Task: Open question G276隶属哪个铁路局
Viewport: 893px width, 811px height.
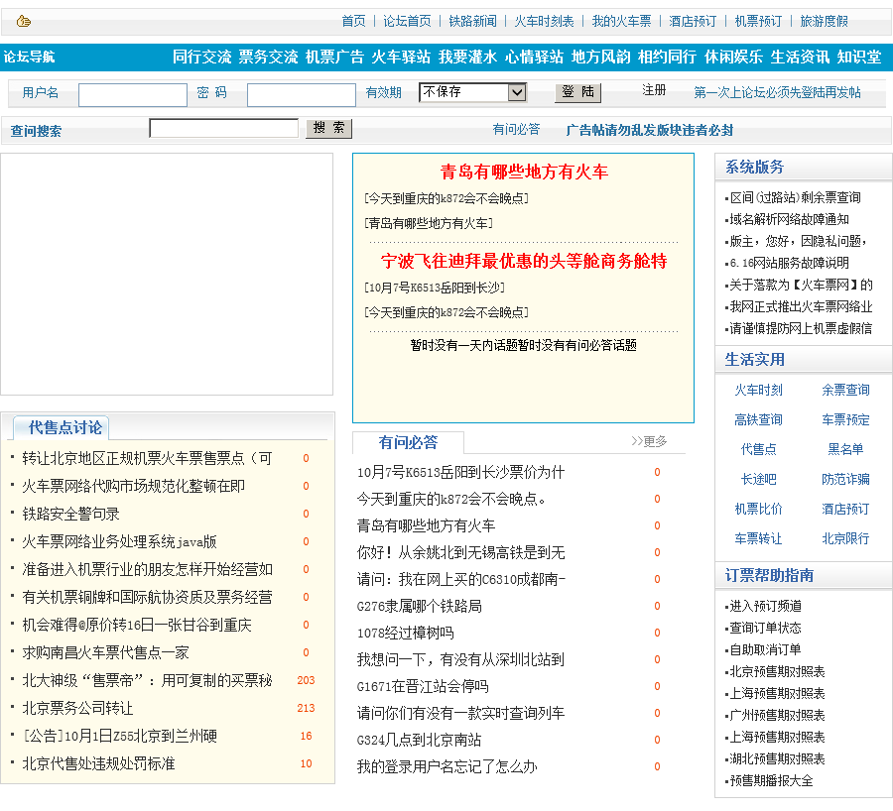Action: (x=420, y=606)
